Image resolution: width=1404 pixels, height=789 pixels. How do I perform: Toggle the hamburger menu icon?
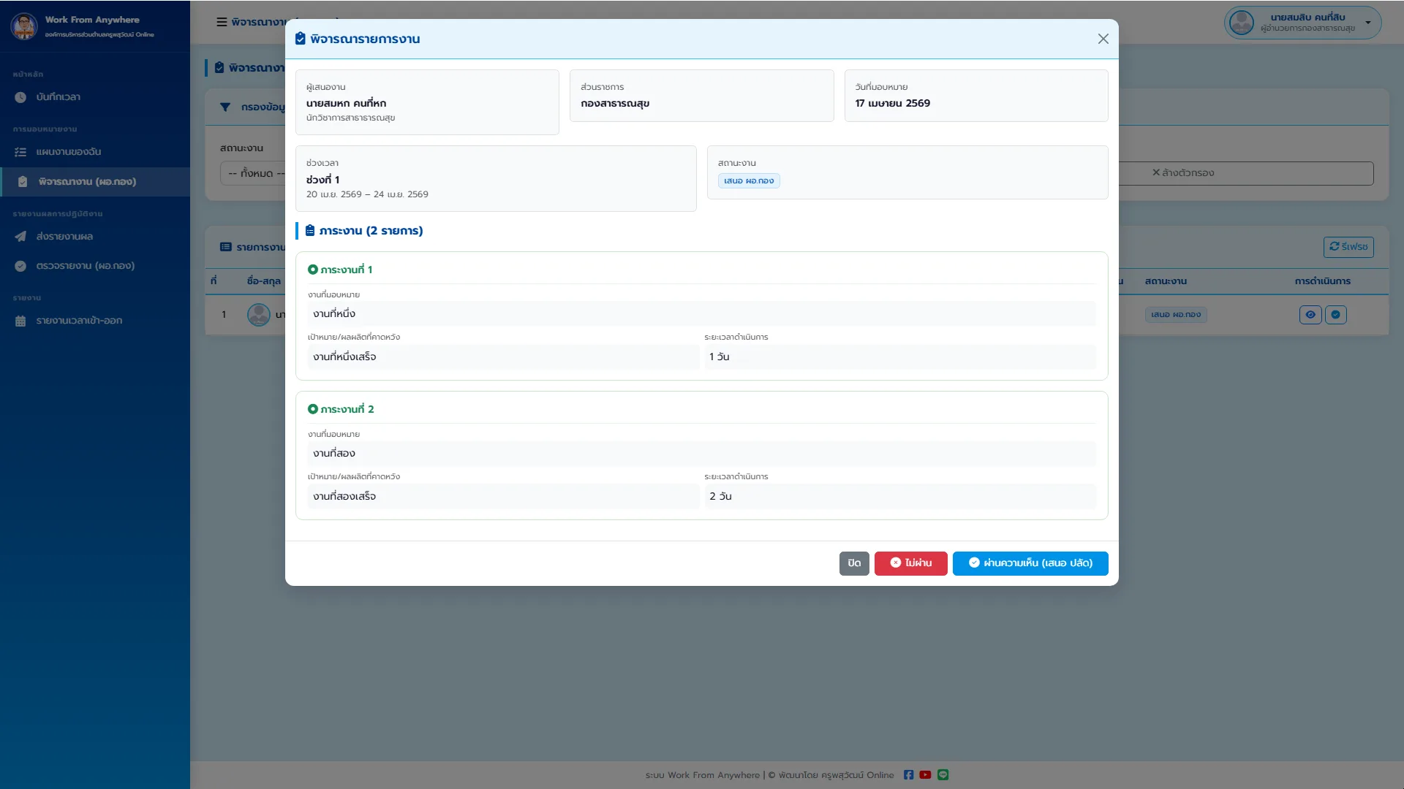point(222,22)
